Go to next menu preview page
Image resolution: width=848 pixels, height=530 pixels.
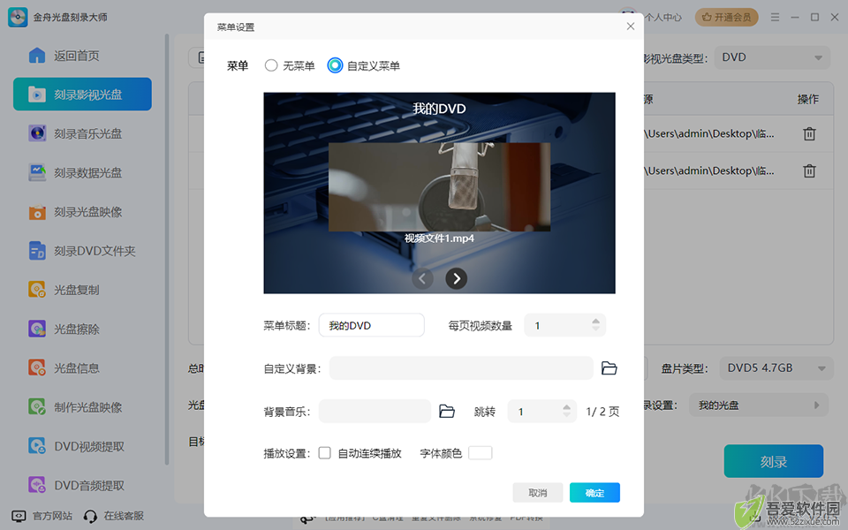[457, 278]
